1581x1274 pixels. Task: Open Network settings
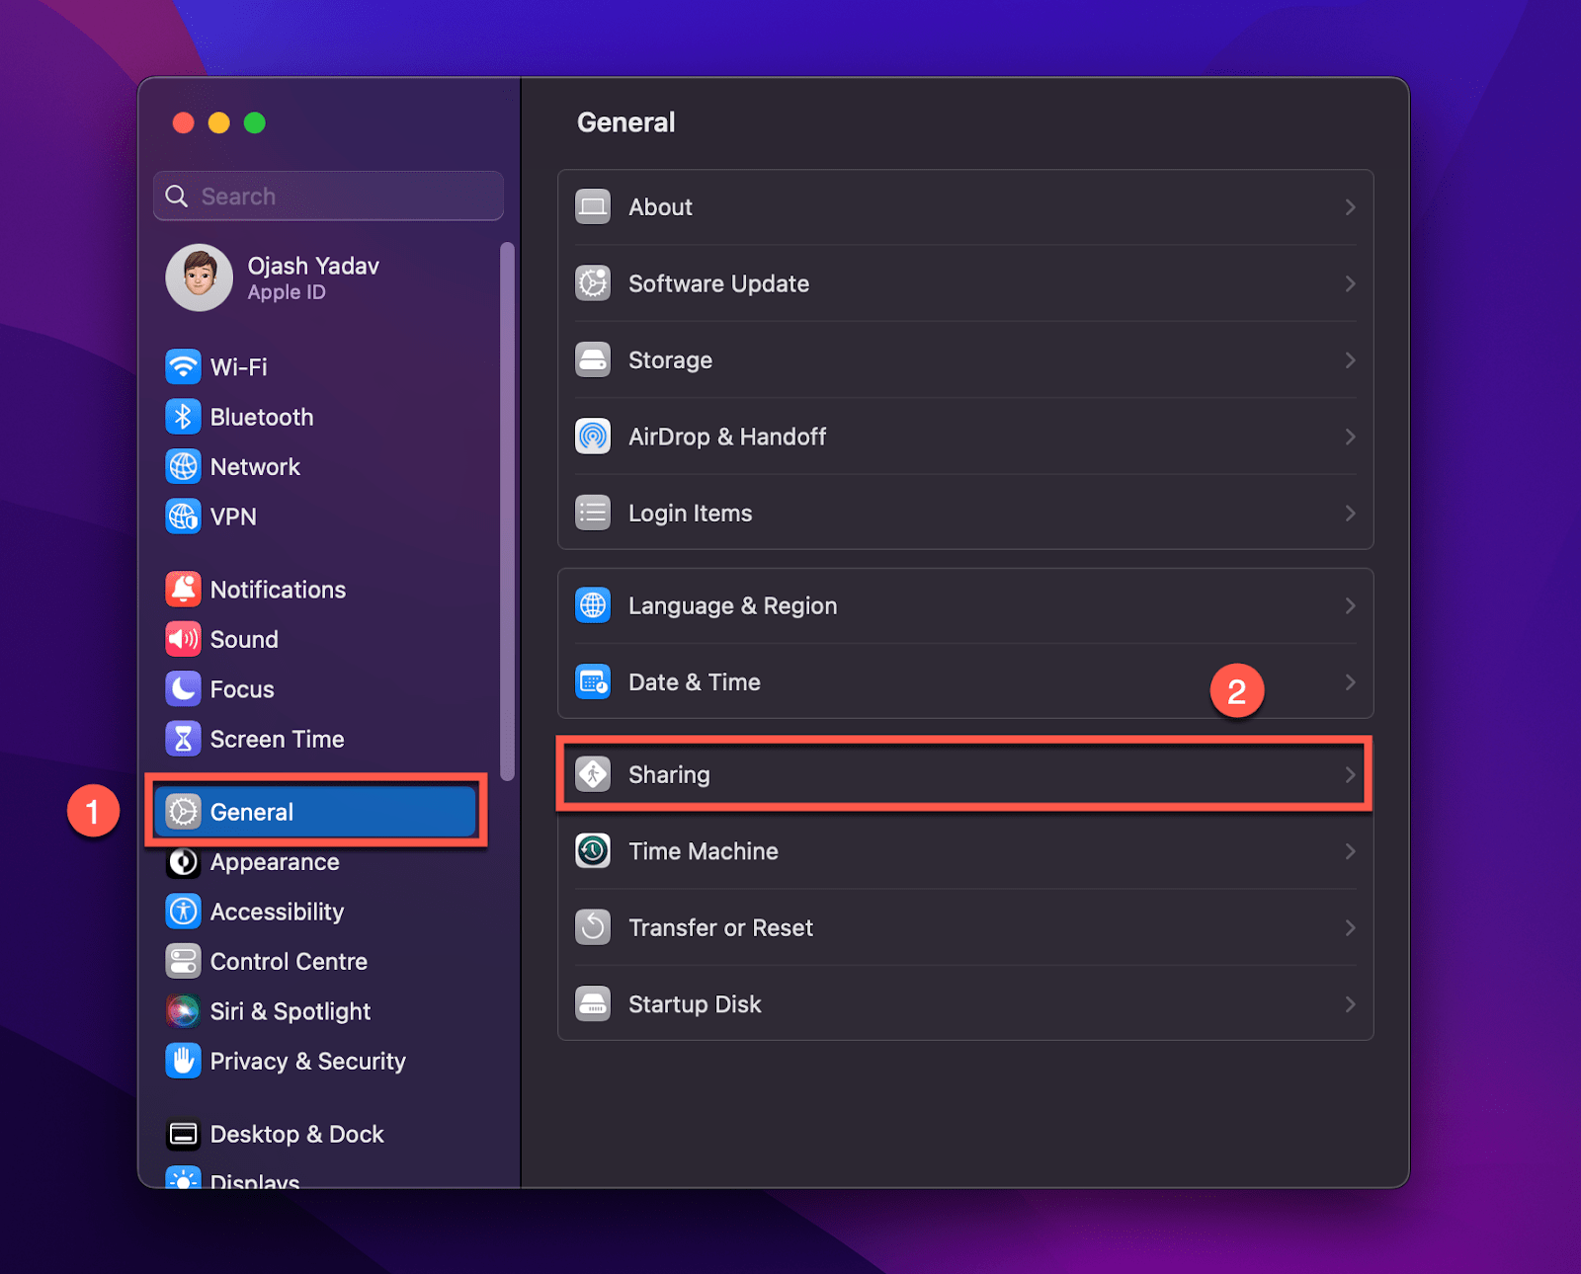[255, 466]
